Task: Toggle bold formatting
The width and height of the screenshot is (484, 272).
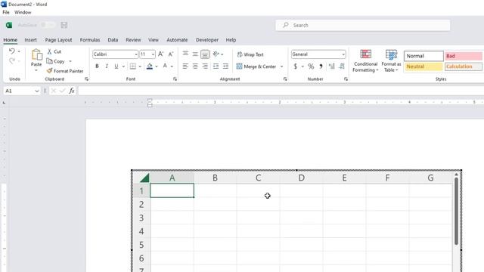Action: [x=97, y=66]
